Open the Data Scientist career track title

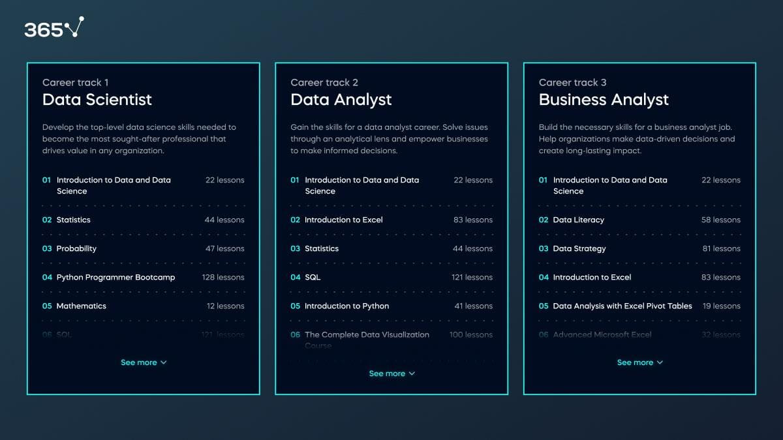(x=97, y=100)
